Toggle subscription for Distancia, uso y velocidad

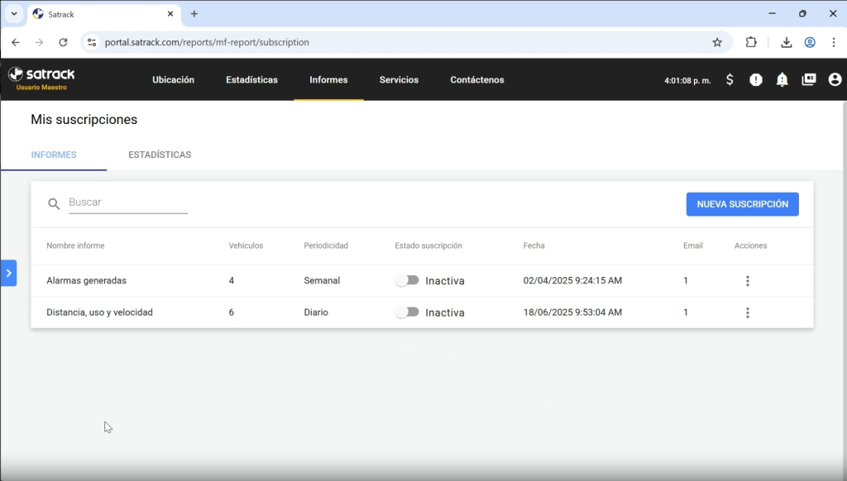pyautogui.click(x=407, y=312)
